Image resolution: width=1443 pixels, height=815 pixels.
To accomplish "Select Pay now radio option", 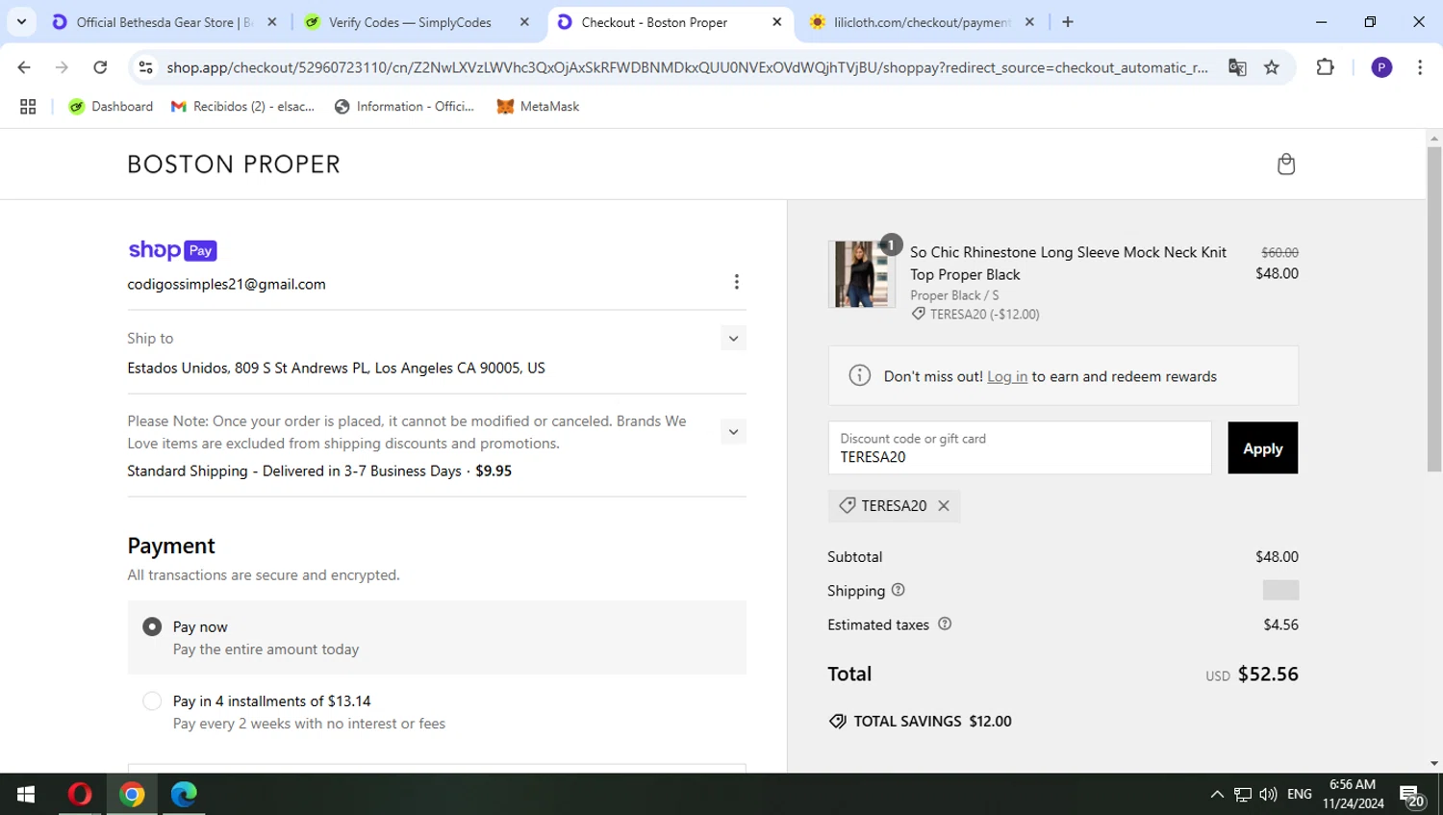I will click(x=152, y=626).
